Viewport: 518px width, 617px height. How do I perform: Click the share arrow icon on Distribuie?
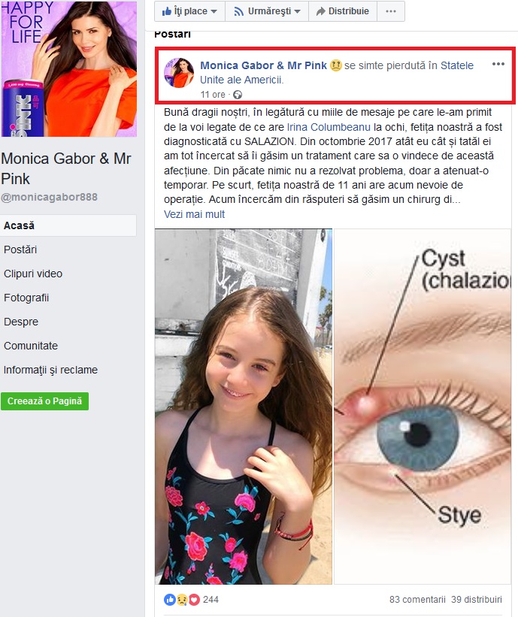click(321, 11)
